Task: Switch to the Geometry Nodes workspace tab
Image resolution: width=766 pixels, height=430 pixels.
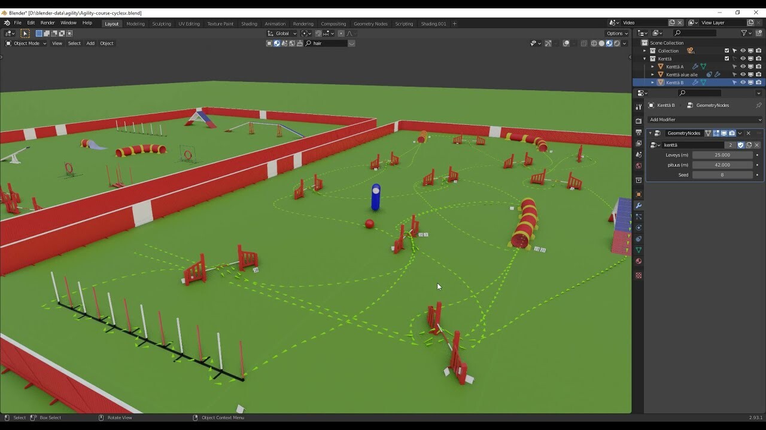Action: tap(370, 24)
